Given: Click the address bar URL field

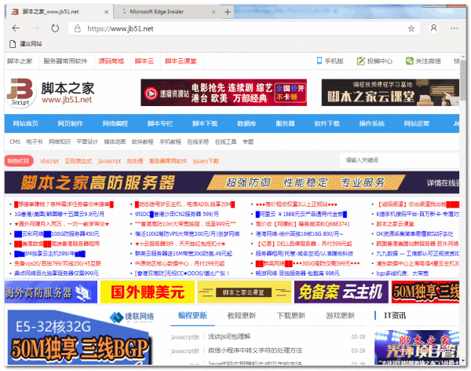Looking at the screenshot, I should (x=243, y=28).
